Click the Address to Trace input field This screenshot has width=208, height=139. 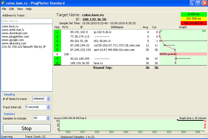click(27, 21)
